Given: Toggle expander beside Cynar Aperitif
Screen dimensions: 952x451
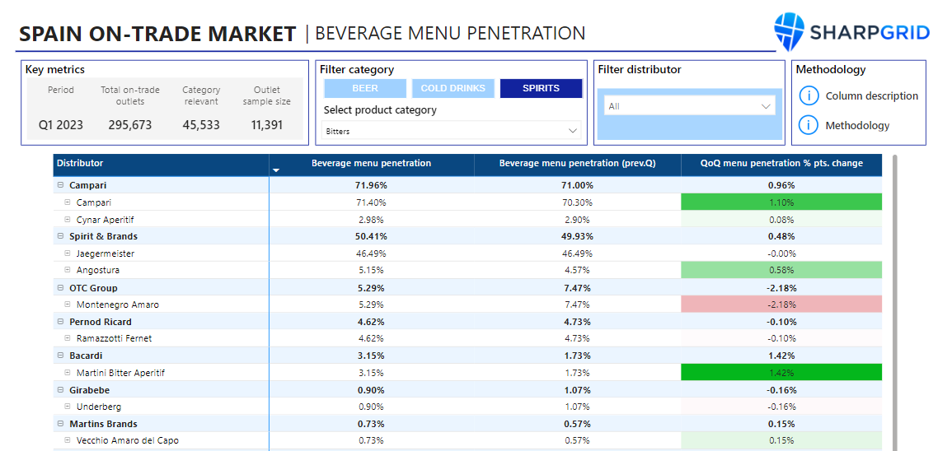Looking at the screenshot, I should (x=68, y=220).
